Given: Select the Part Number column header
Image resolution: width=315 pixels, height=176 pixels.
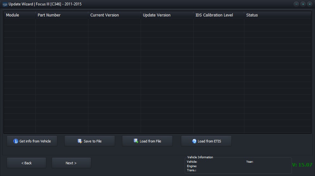Looking at the screenshot, I should click(62, 15).
